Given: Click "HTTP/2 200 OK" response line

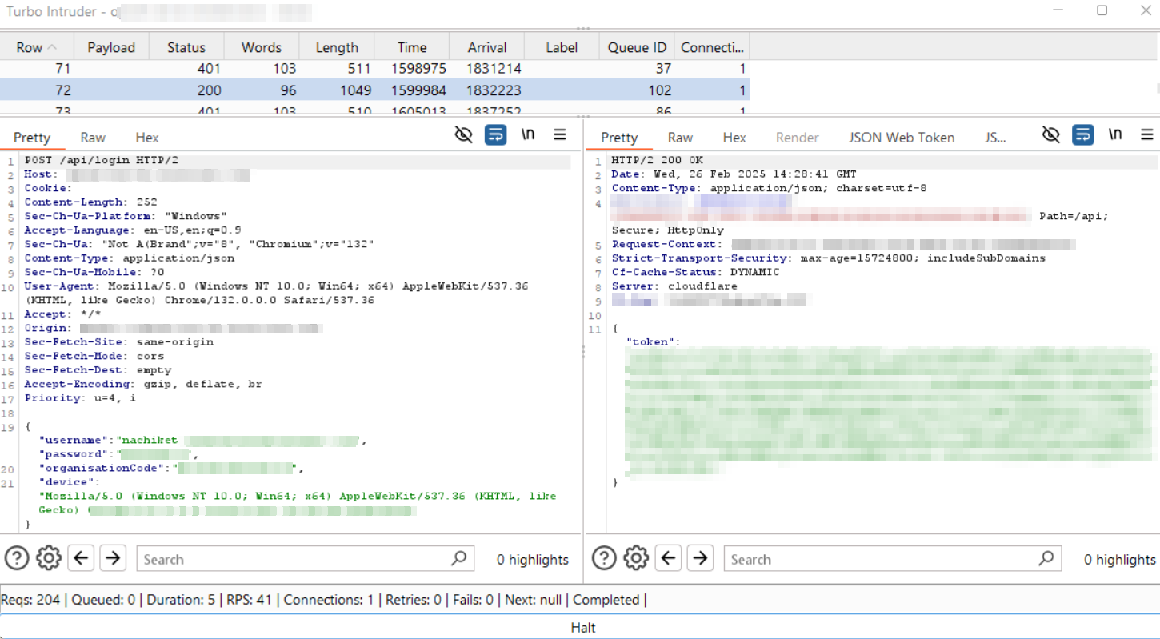Looking at the screenshot, I should [657, 160].
